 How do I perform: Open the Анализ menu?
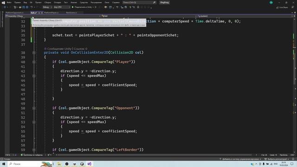pos(74,2)
